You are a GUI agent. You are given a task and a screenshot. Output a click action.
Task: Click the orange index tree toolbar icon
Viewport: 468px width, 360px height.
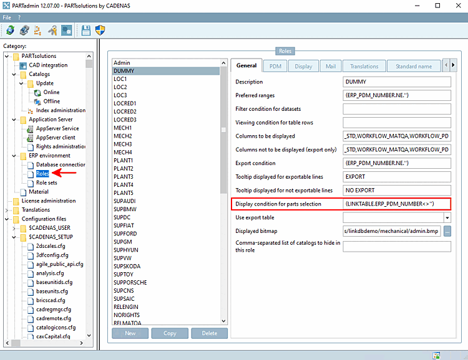pyautogui.click(x=37, y=30)
